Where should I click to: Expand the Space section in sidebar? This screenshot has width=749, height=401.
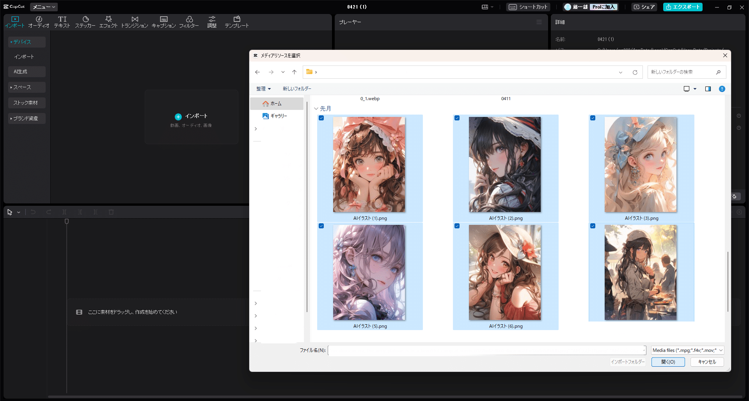coord(27,87)
